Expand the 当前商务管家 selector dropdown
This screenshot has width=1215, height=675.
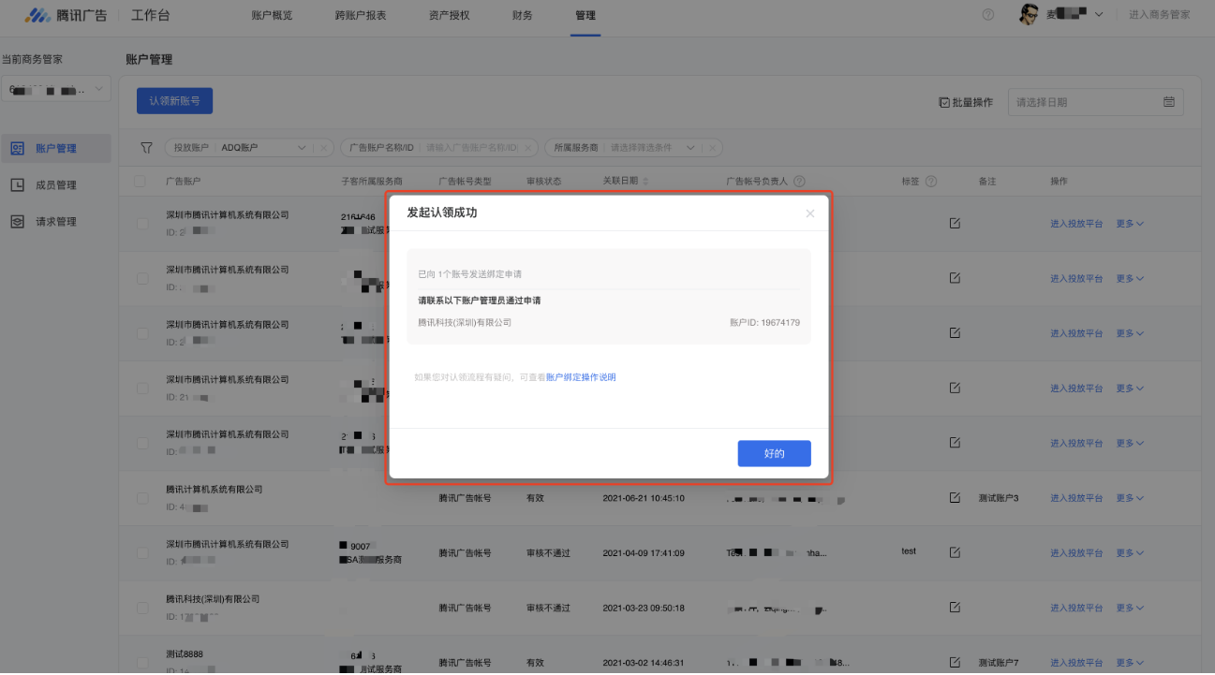point(56,90)
